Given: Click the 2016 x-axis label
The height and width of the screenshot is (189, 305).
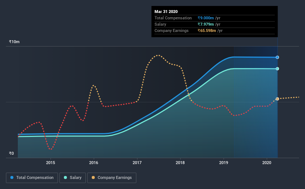Looking at the screenshot, I should point(94,163).
